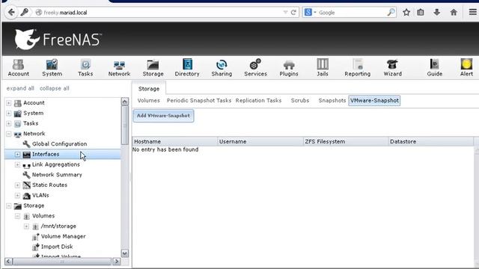Open the Storage toolbar icon
479x269 pixels.
point(153,67)
